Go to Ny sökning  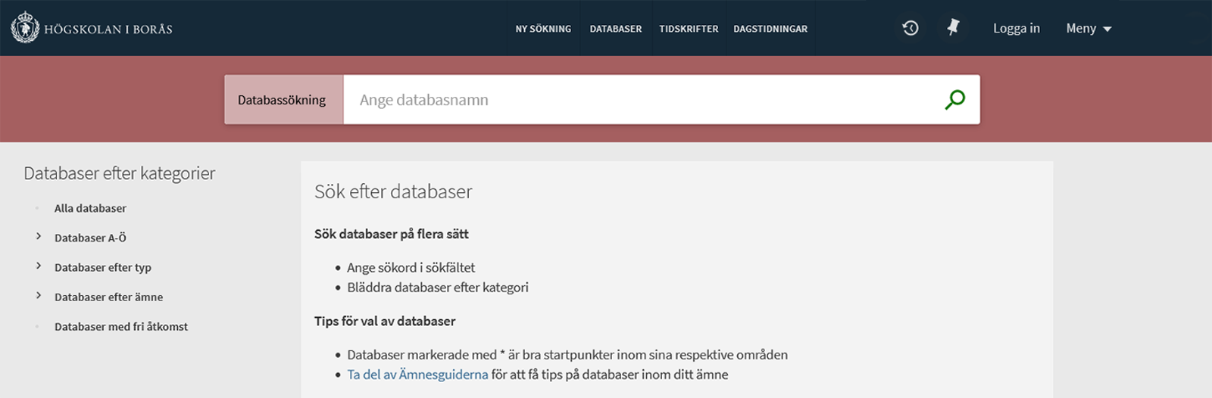(543, 29)
